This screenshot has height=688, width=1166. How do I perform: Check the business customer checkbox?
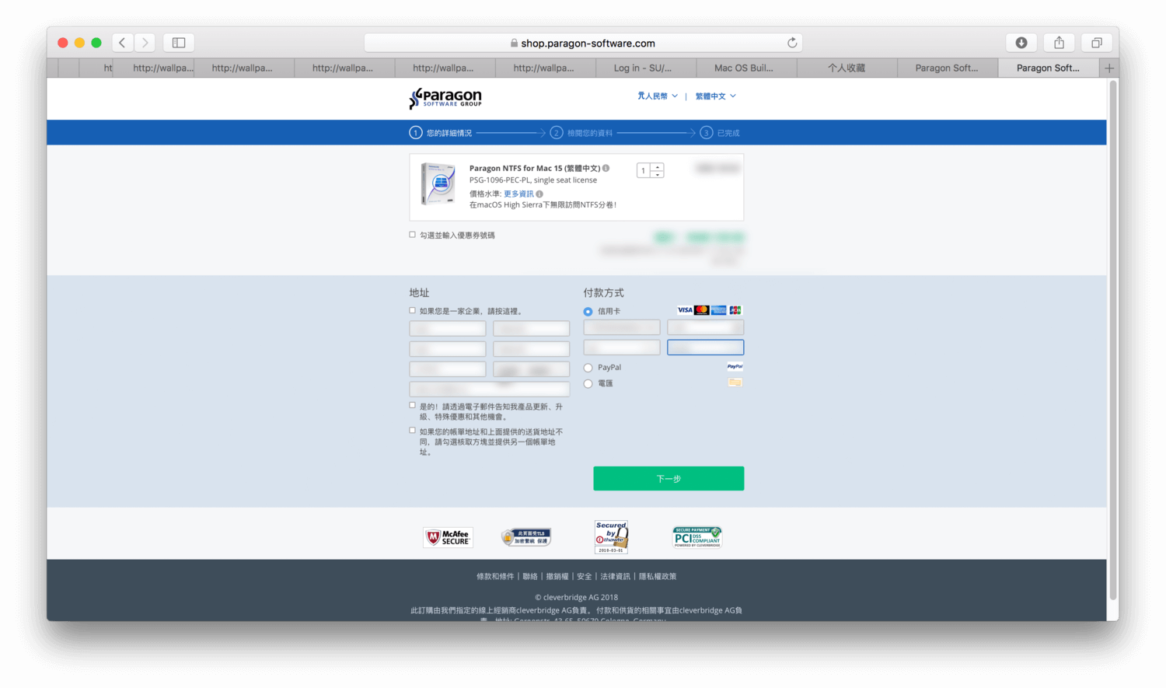click(x=413, y=311)
